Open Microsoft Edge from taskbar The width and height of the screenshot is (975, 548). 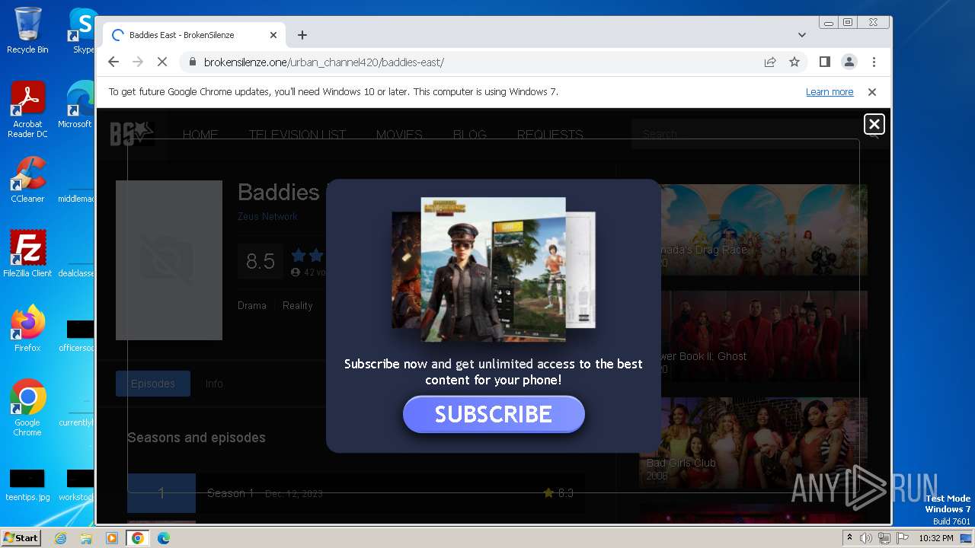[x=164, y=538]
